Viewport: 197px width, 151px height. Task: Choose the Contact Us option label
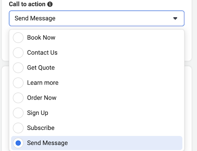pos(42,53)
